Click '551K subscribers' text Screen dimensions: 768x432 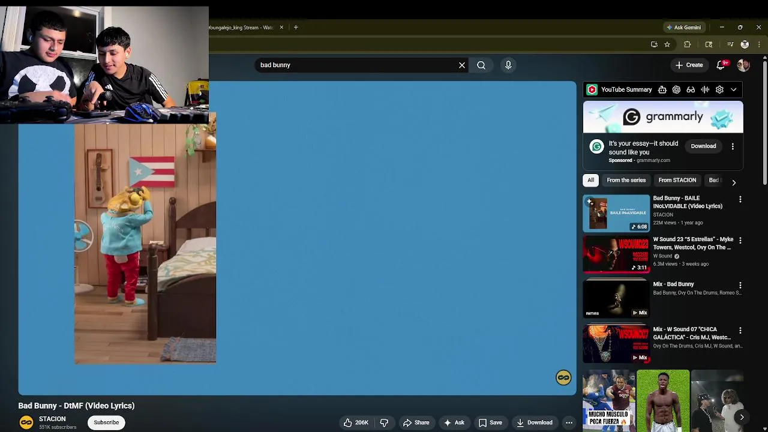pos(58,427)
